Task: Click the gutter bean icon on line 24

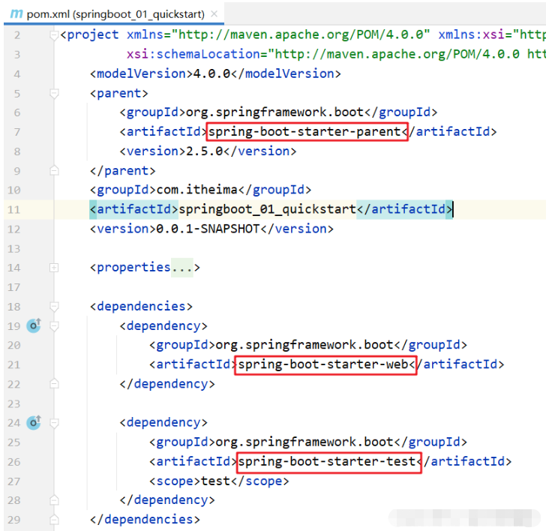Action: click(34, 423)
